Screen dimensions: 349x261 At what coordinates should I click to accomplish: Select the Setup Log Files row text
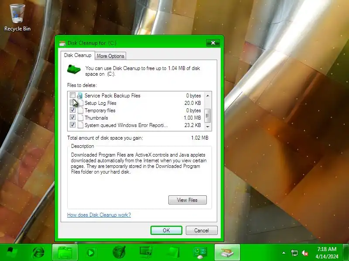click(x=100, y=103)
